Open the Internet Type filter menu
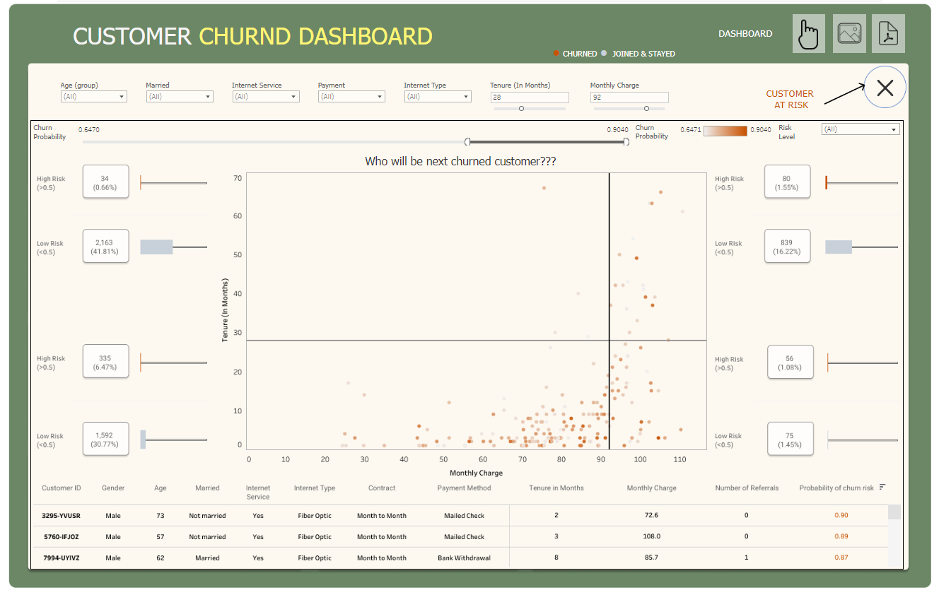939x590 pixels. (x=437, y=96)
